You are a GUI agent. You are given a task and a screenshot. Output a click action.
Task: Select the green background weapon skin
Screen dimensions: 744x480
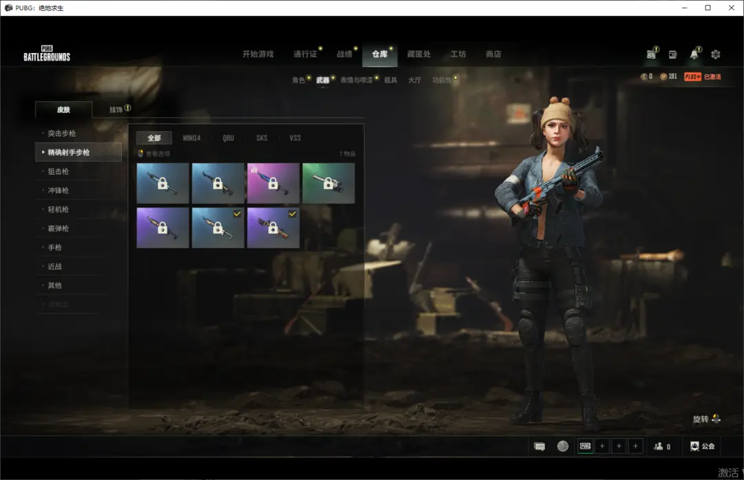tap(328, 184)
